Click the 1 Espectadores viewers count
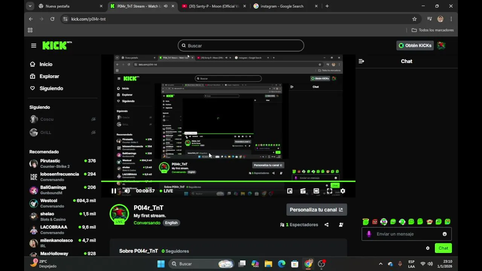The image size is (482, 271). coord(299,225)
